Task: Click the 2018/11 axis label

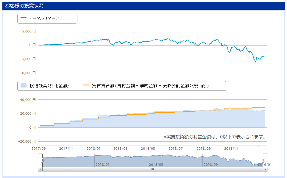Action: coord(231,149)
